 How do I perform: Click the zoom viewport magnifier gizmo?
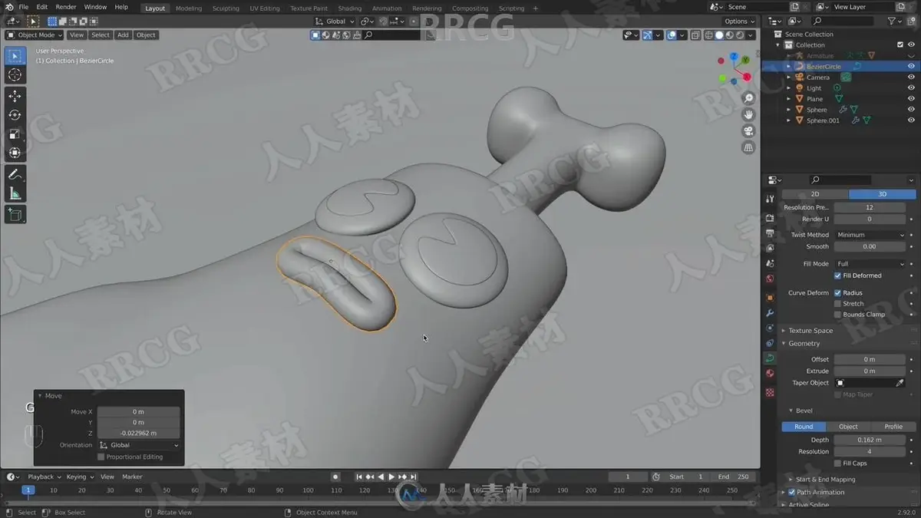(x=749, y=98)
